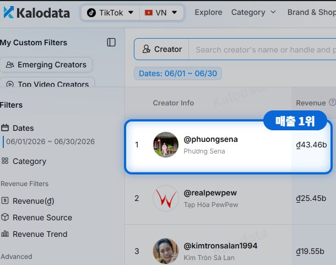This screenshot has width=336, height=265.
Task: Open the Brand & Shop menu
Action: 312,12
